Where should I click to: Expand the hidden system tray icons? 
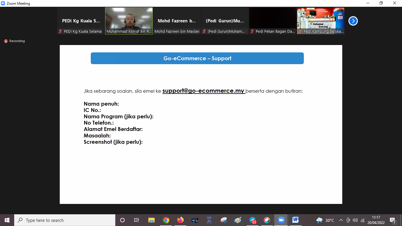[x=341, y=220]
